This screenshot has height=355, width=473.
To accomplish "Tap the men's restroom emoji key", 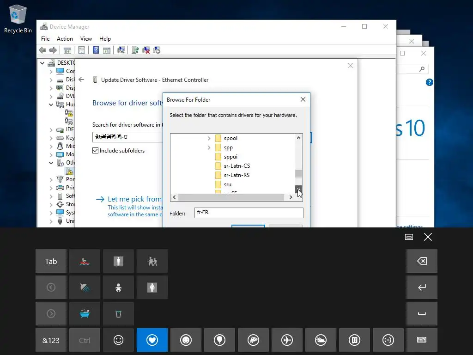I will point(118,261).
